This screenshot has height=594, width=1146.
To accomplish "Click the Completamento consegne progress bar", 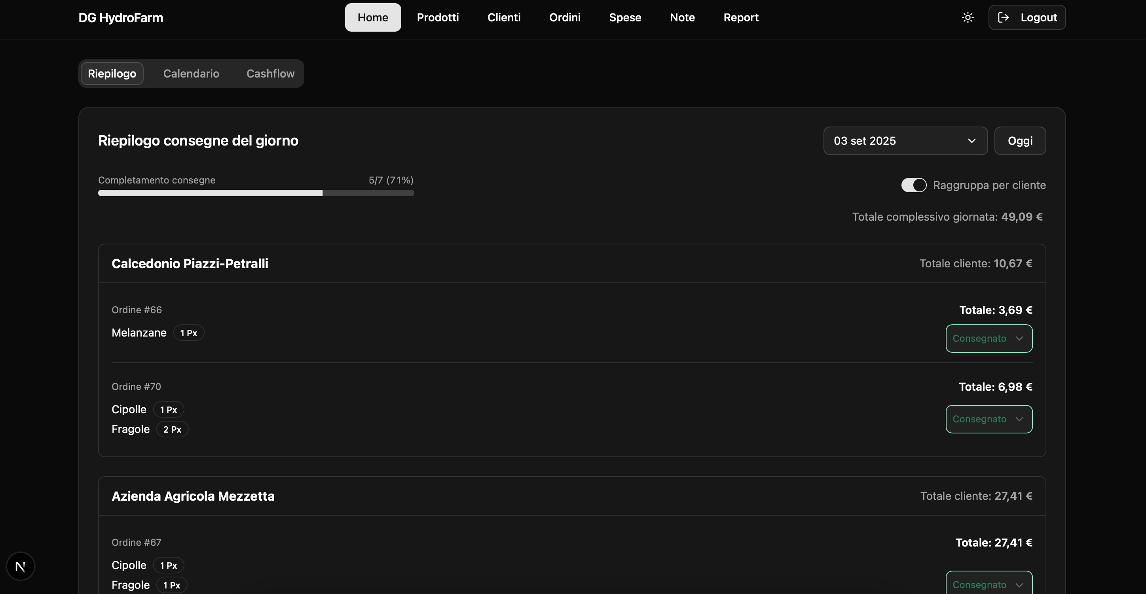I will 256,193.
